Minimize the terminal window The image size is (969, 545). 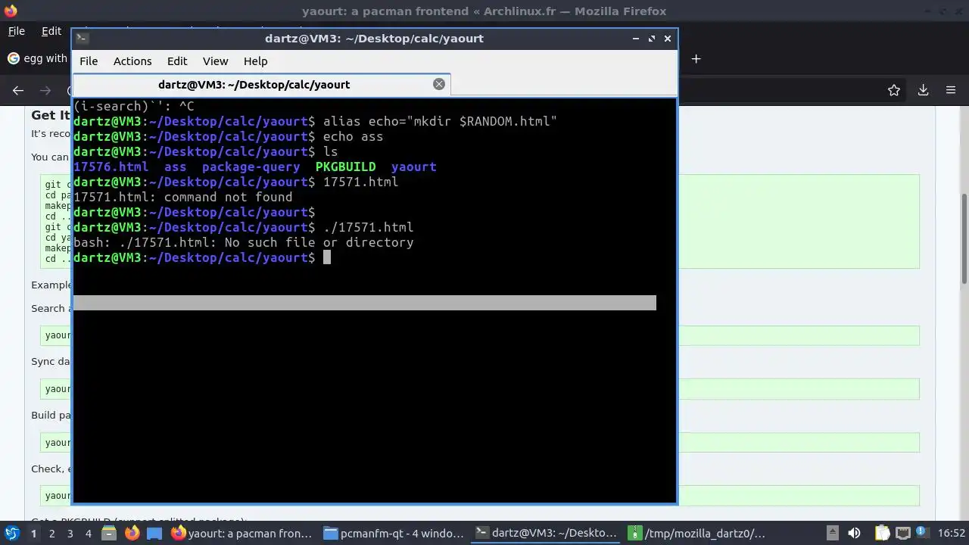[x=636, y=38]
